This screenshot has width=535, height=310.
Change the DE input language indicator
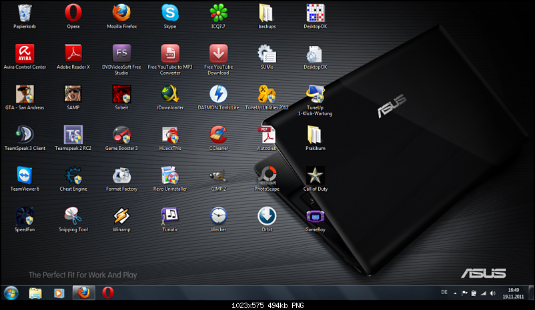444,292
